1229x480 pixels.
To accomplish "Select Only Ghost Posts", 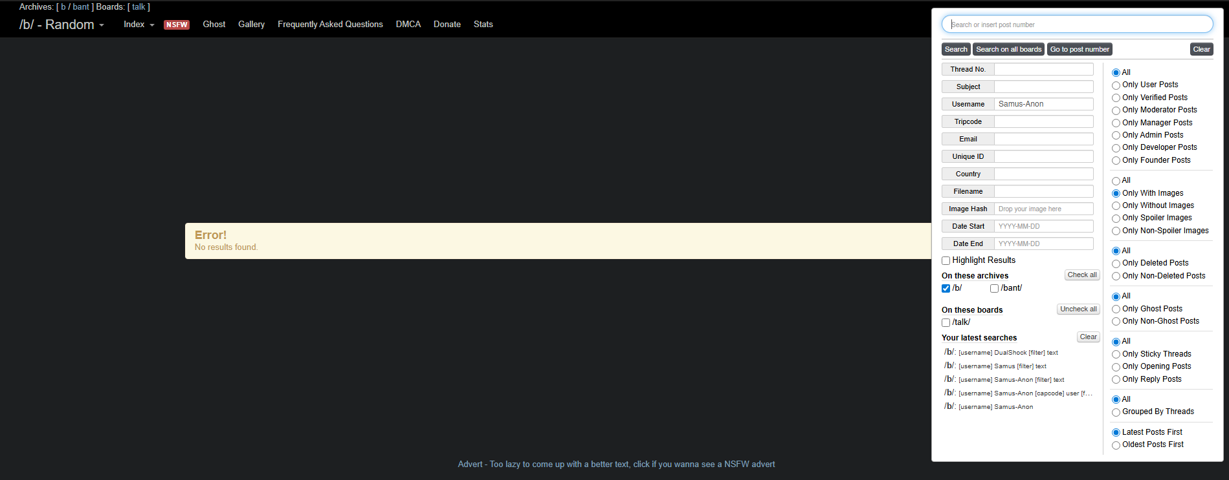I will (1116, 309).
